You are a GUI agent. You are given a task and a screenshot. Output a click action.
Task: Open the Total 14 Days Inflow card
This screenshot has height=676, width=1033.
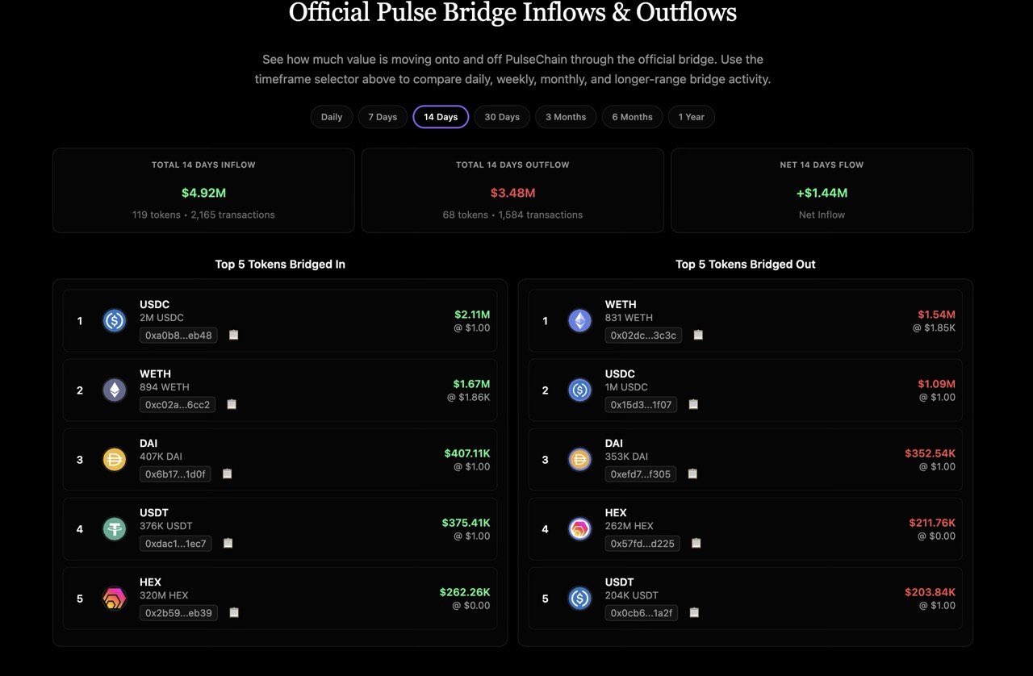pos(203,190)
